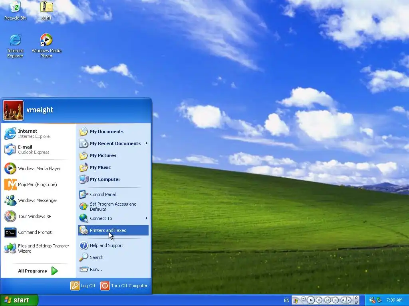The height and width of the screenshot is (306, 409).
Task: Click the vmeight user account picture
Action: click(x=13, y=110)
